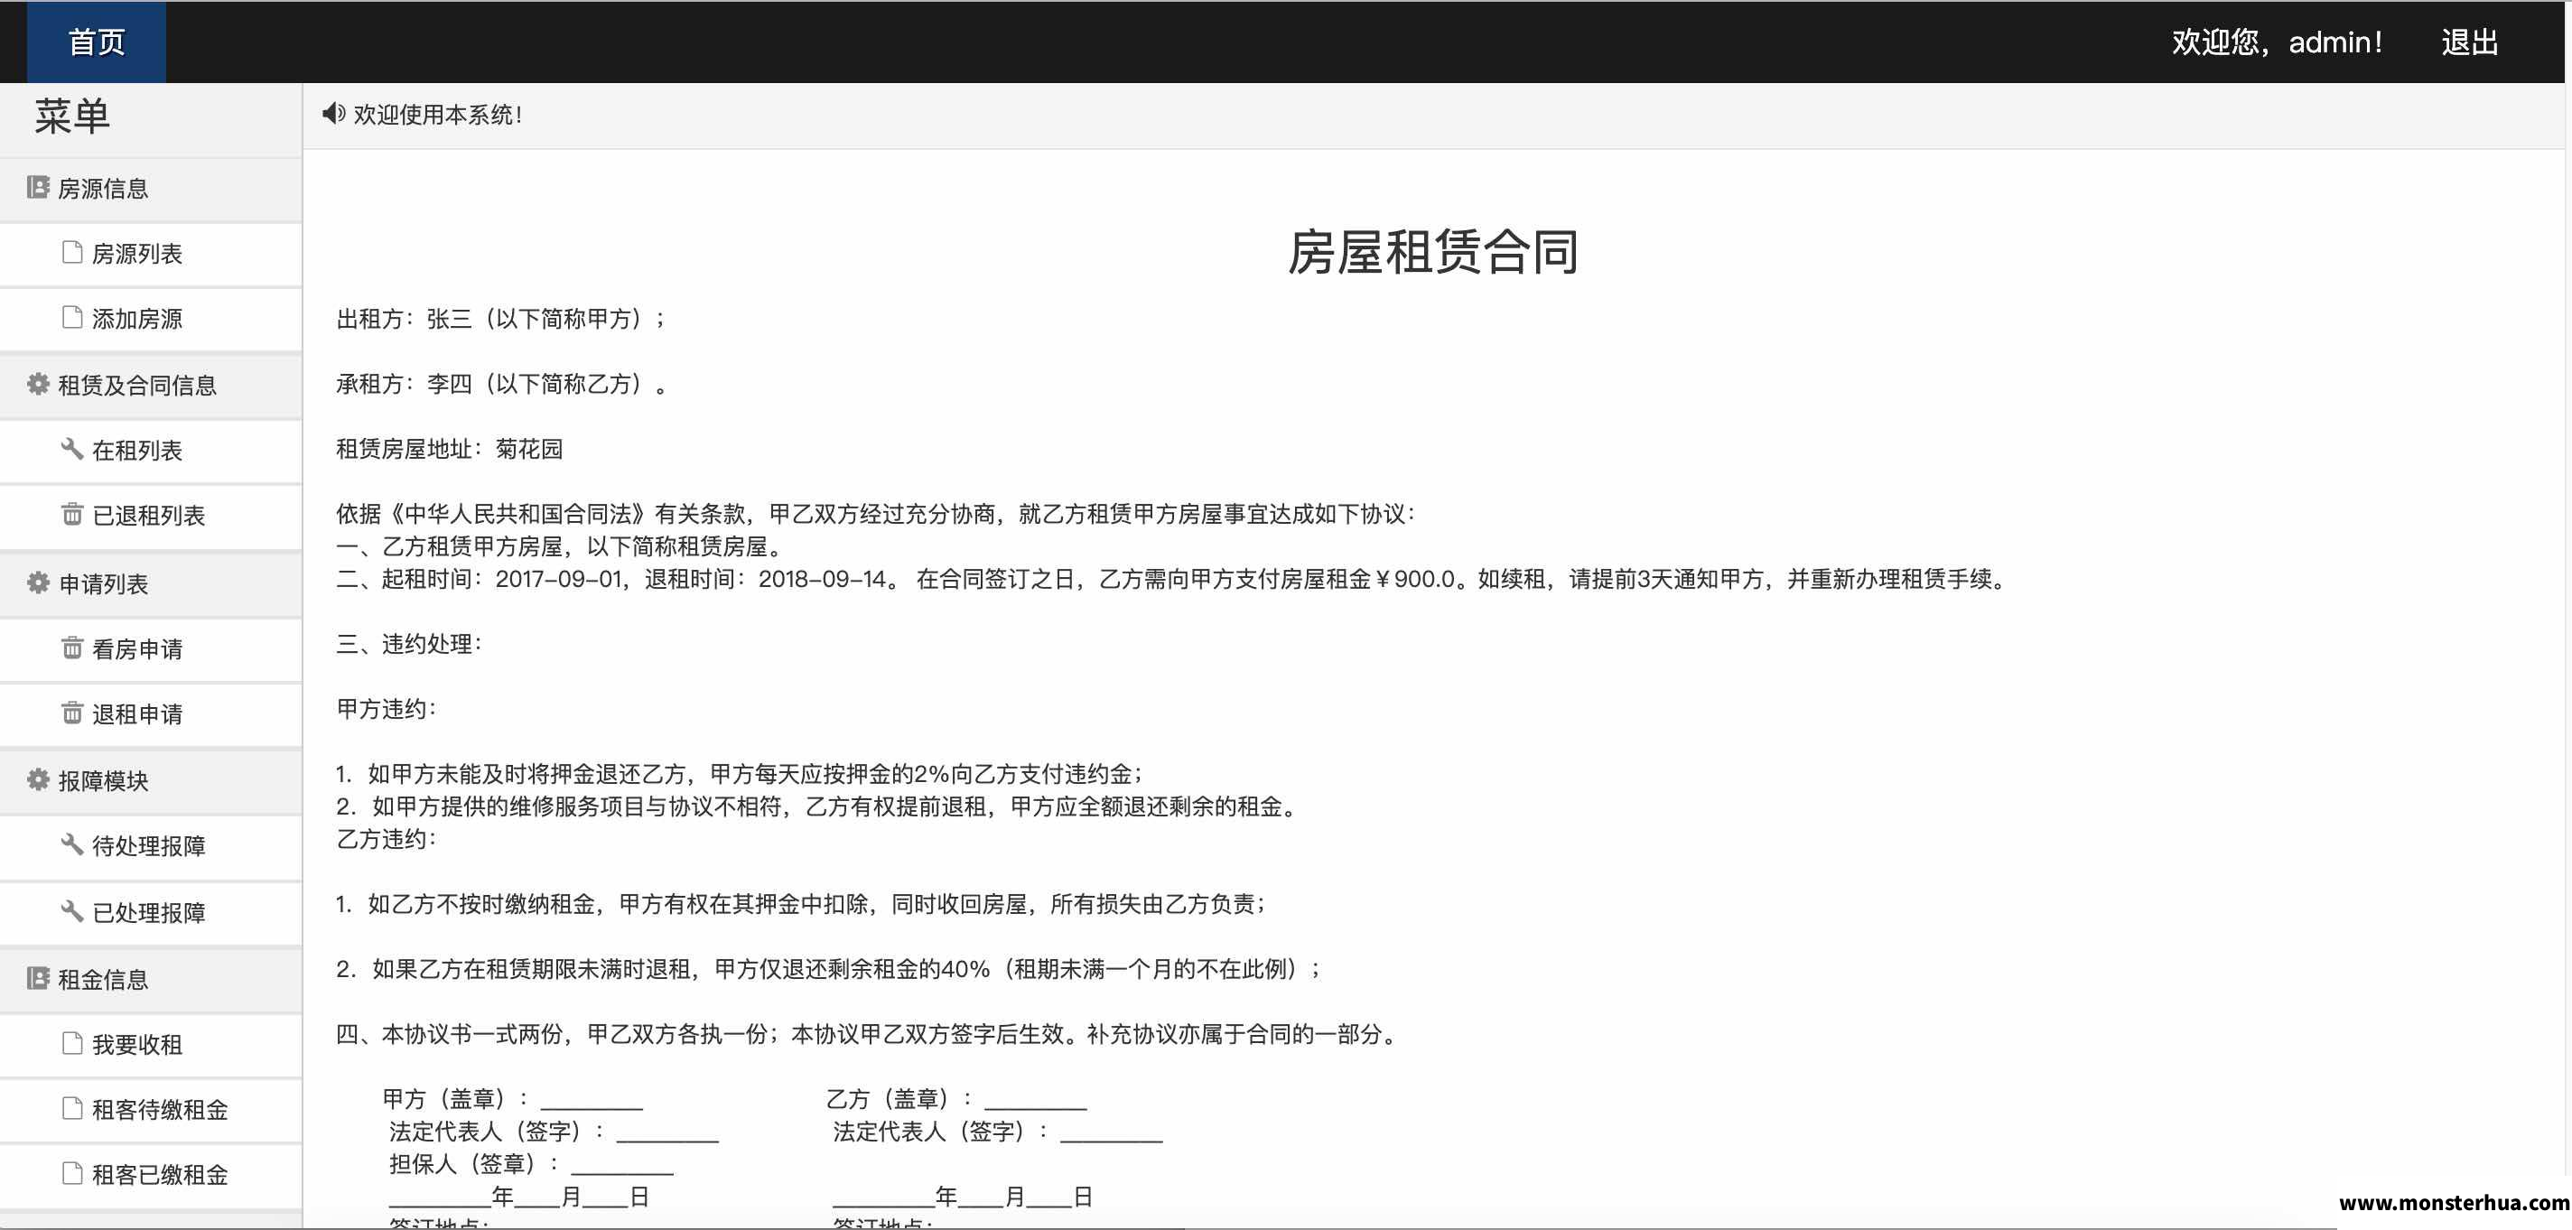Image resolution: width=2572 pixels, height=1230 pixels.
Task: Click the 退出 logout link
Action: (2469, 42)
